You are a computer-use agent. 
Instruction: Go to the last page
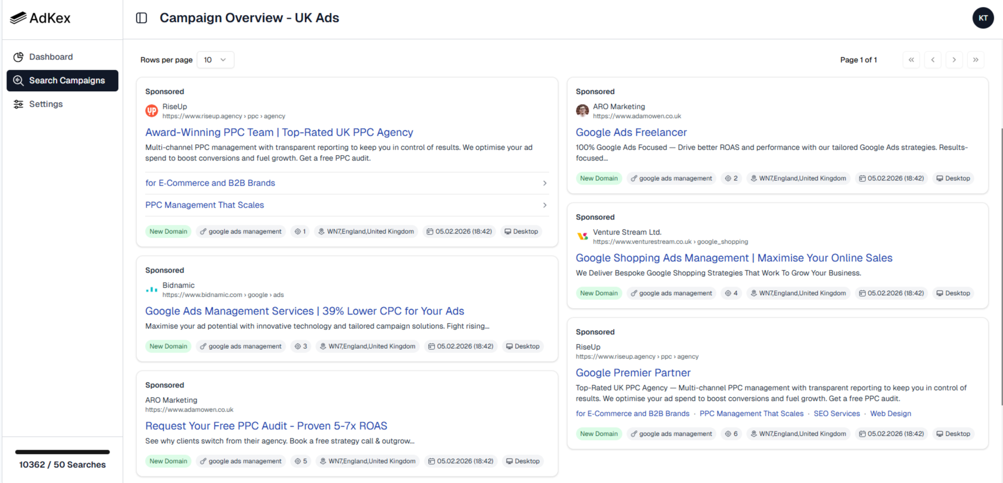[x=976, y=60]
